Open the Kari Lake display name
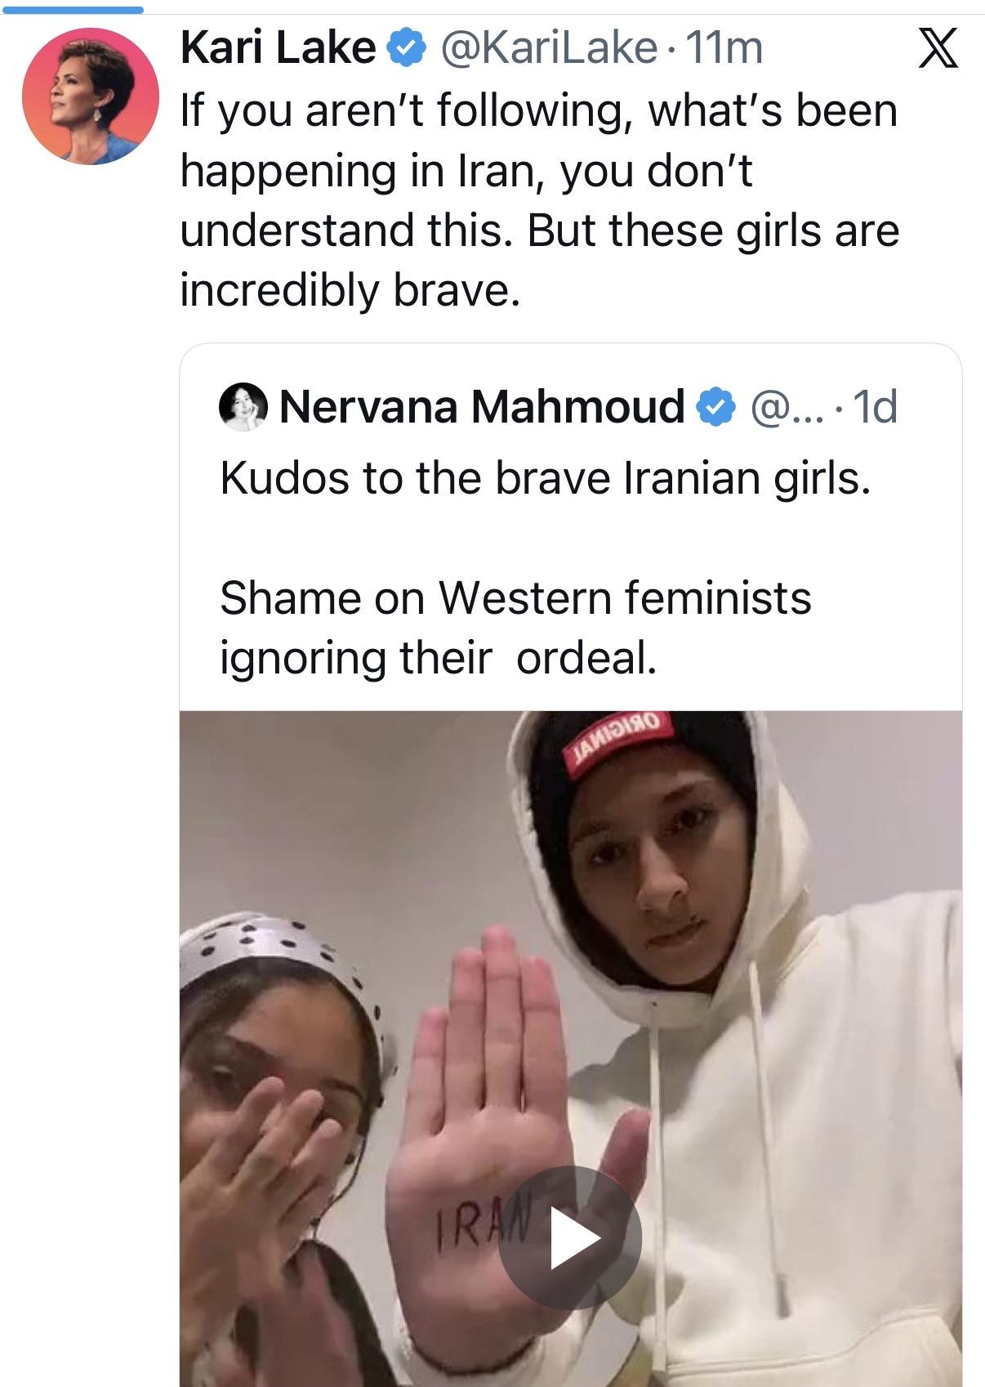The height and width of the screenshot is (1387, 985). [x=277, y=49]
